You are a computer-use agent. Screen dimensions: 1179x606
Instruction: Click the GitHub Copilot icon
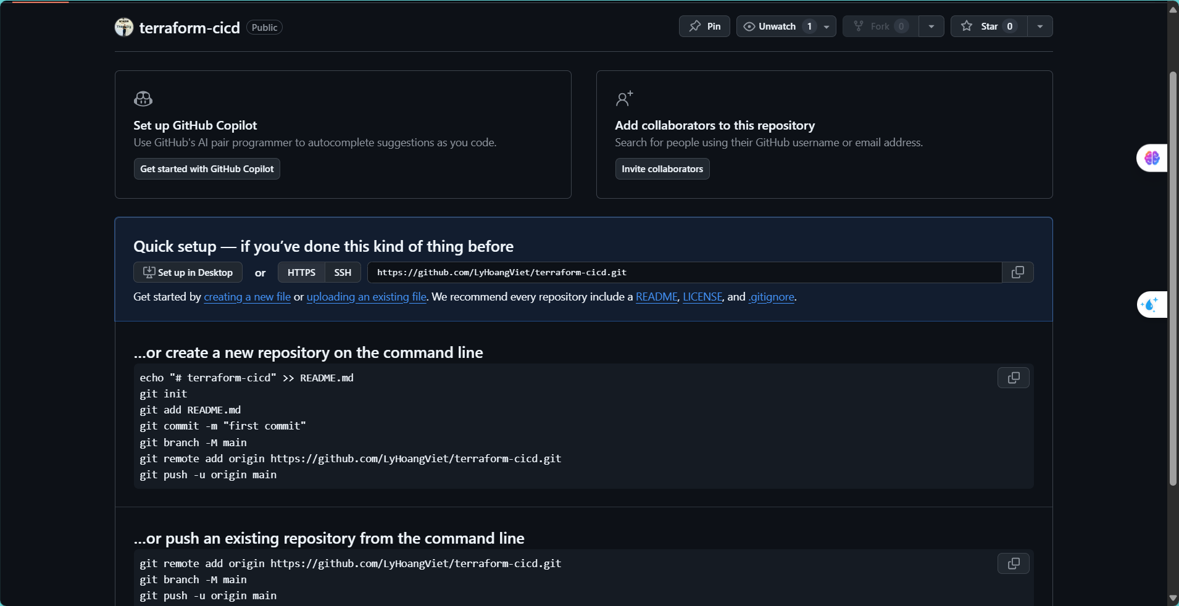[143, 99]
